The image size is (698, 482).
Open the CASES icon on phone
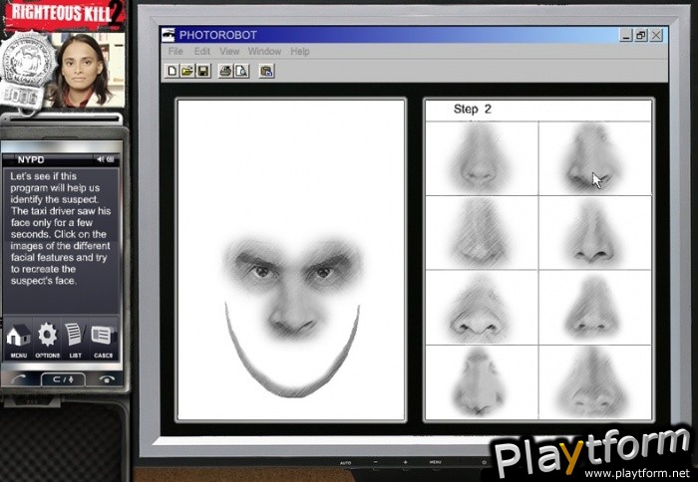click(x=104, y=341)
